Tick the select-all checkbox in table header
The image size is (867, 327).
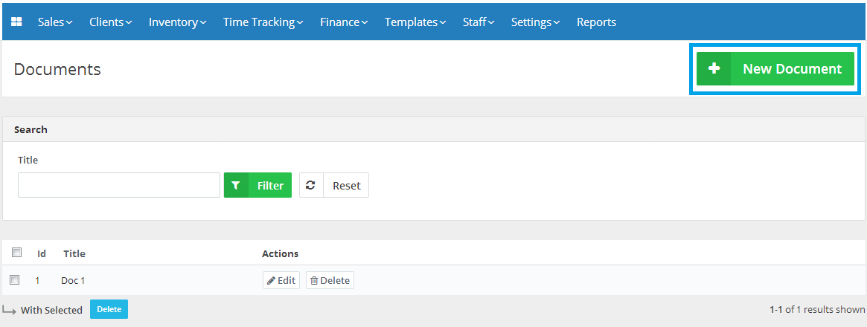point(16,253)
